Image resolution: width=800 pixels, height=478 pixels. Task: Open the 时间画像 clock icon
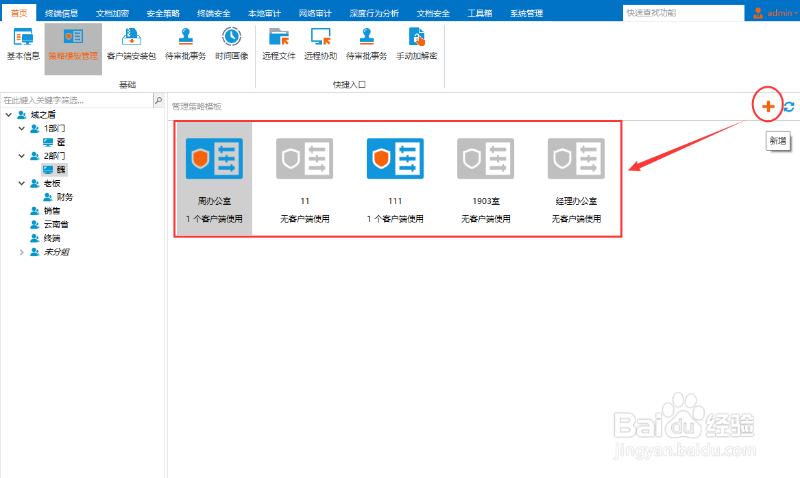pyautogui.click(x=232, y=45)
